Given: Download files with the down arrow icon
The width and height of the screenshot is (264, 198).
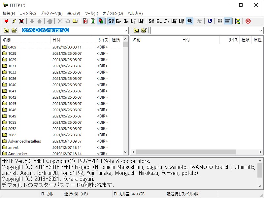Looking at the screenshot, I should [31, 21].
